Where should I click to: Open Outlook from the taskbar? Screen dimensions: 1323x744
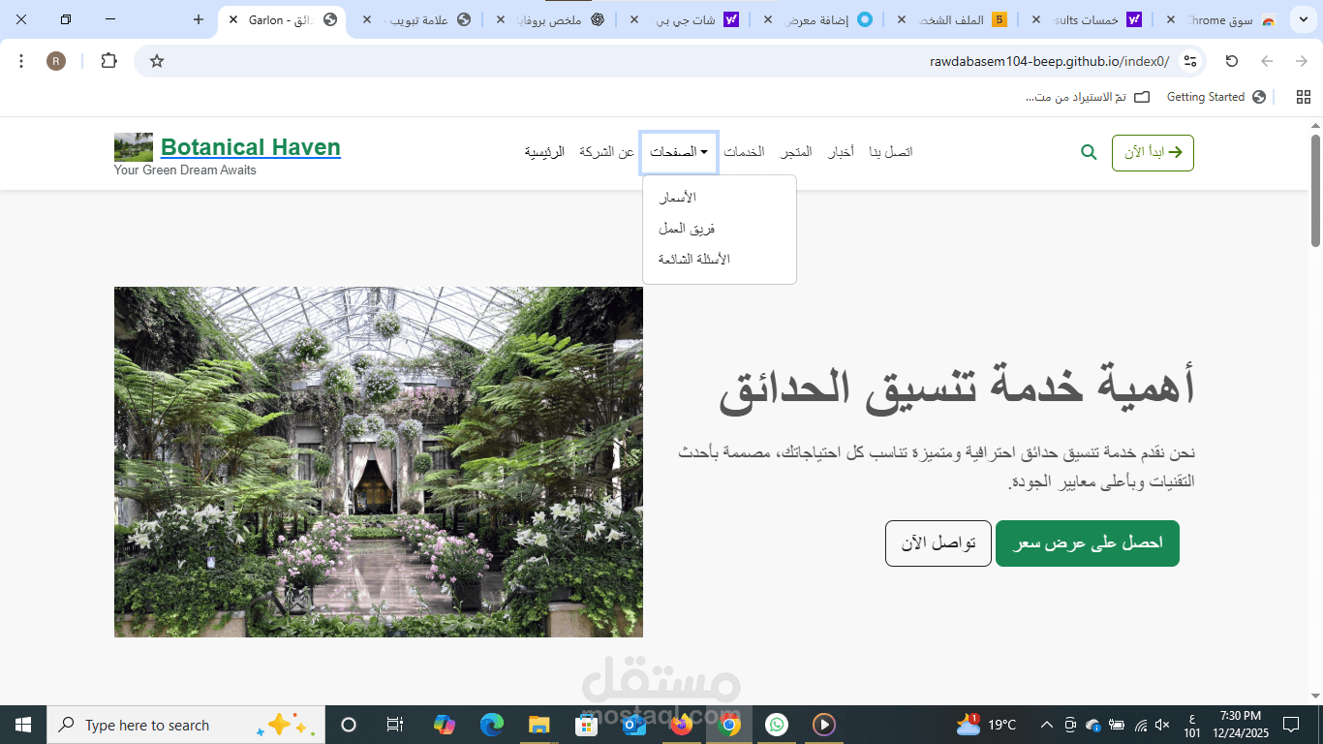pyautogui.click(x=634, y=725)
